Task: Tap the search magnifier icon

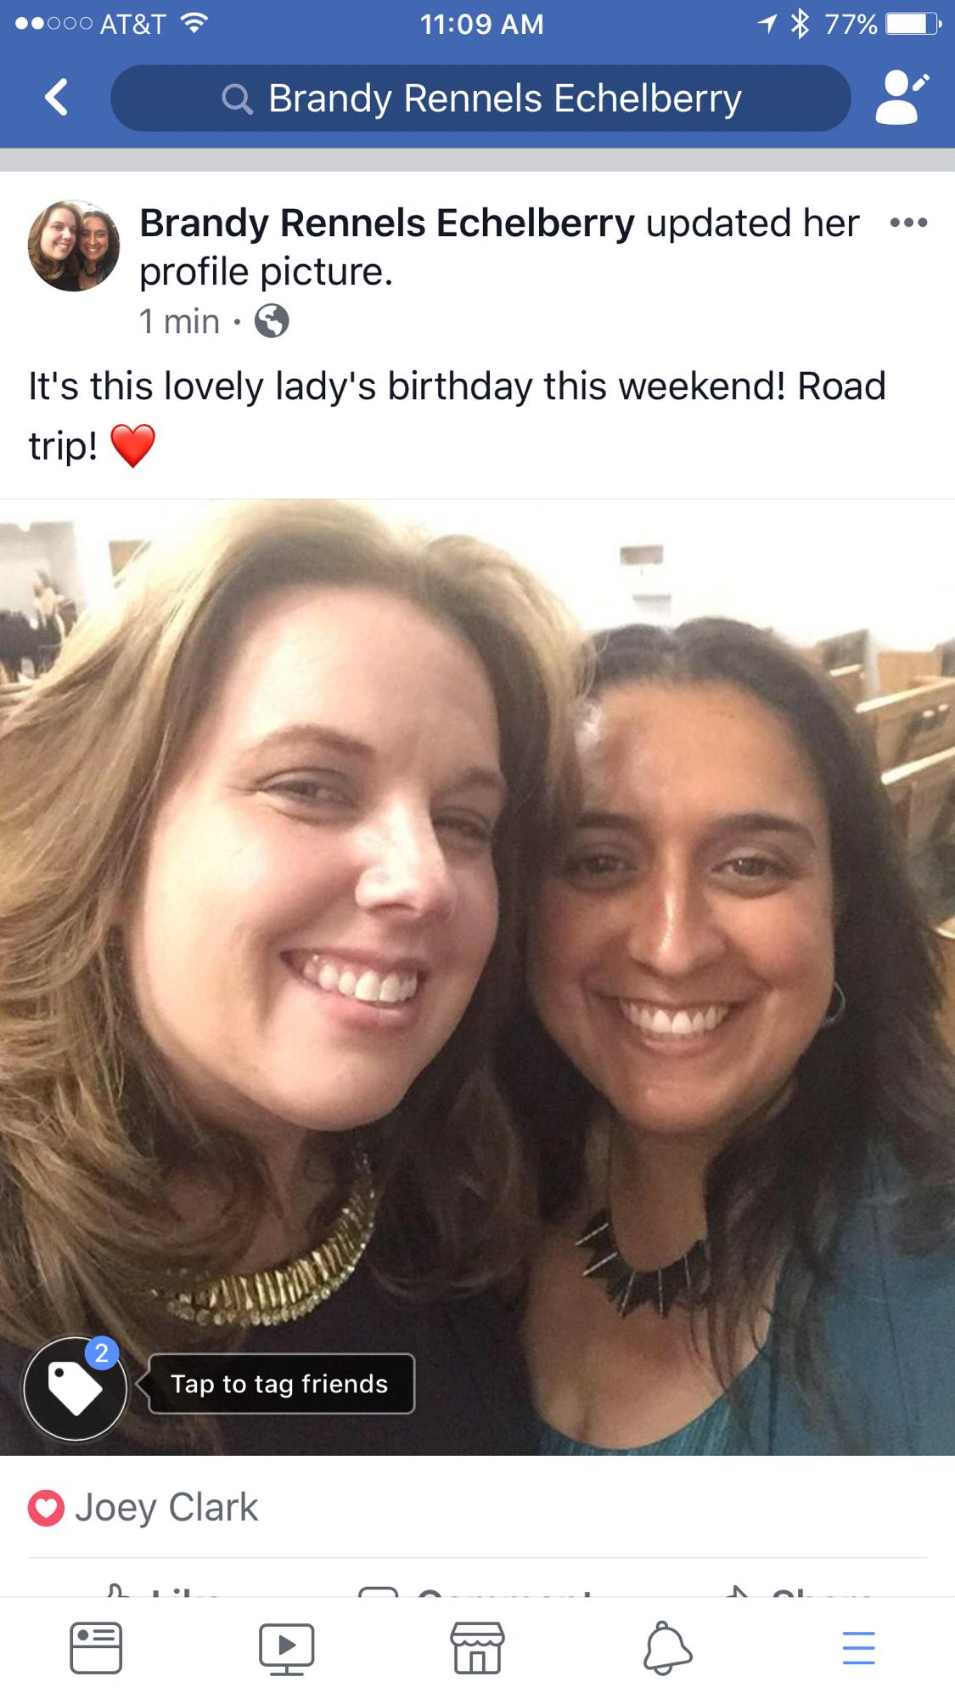Action: [x=237, y=99]
